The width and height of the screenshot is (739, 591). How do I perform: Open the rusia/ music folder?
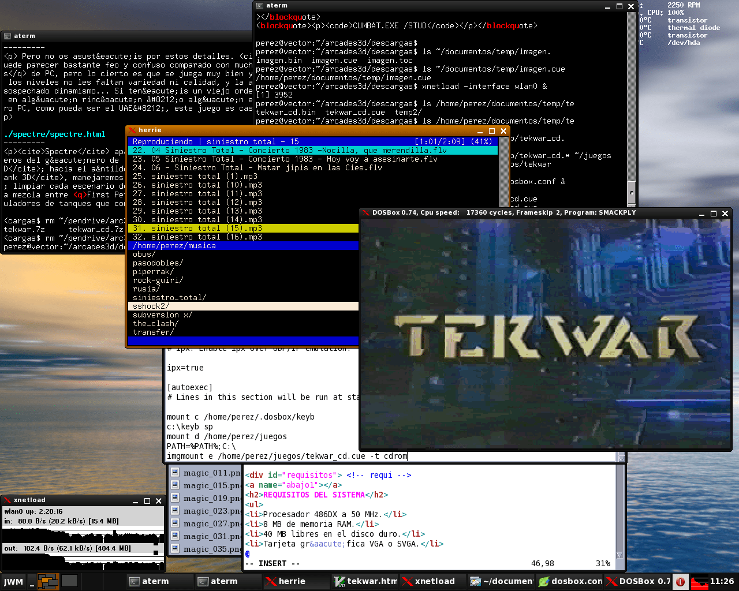point(244,289)
